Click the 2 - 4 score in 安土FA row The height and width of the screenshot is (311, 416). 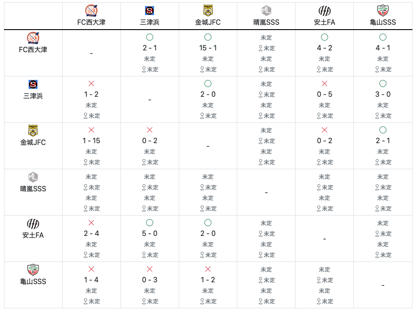click(91, 233)
